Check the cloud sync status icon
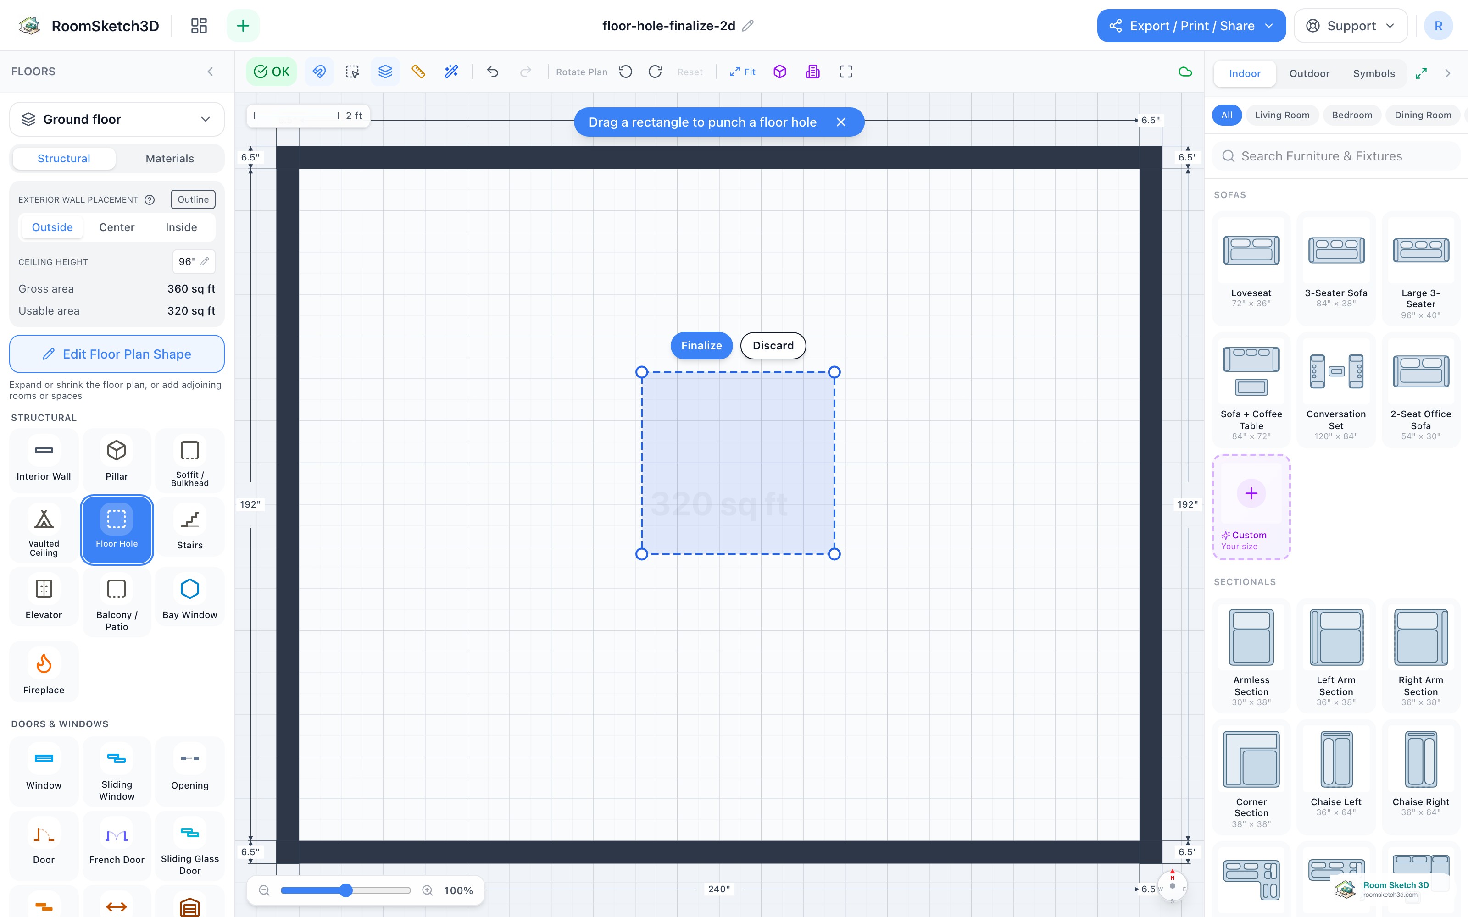This screenshot has height=917, width=1468. (1184, 72)
